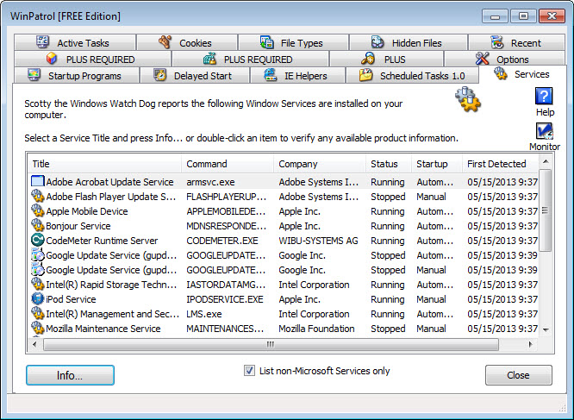Click the File Types tab icon
Viewport: 574px width, 420px height.
(x=267, y=42)
